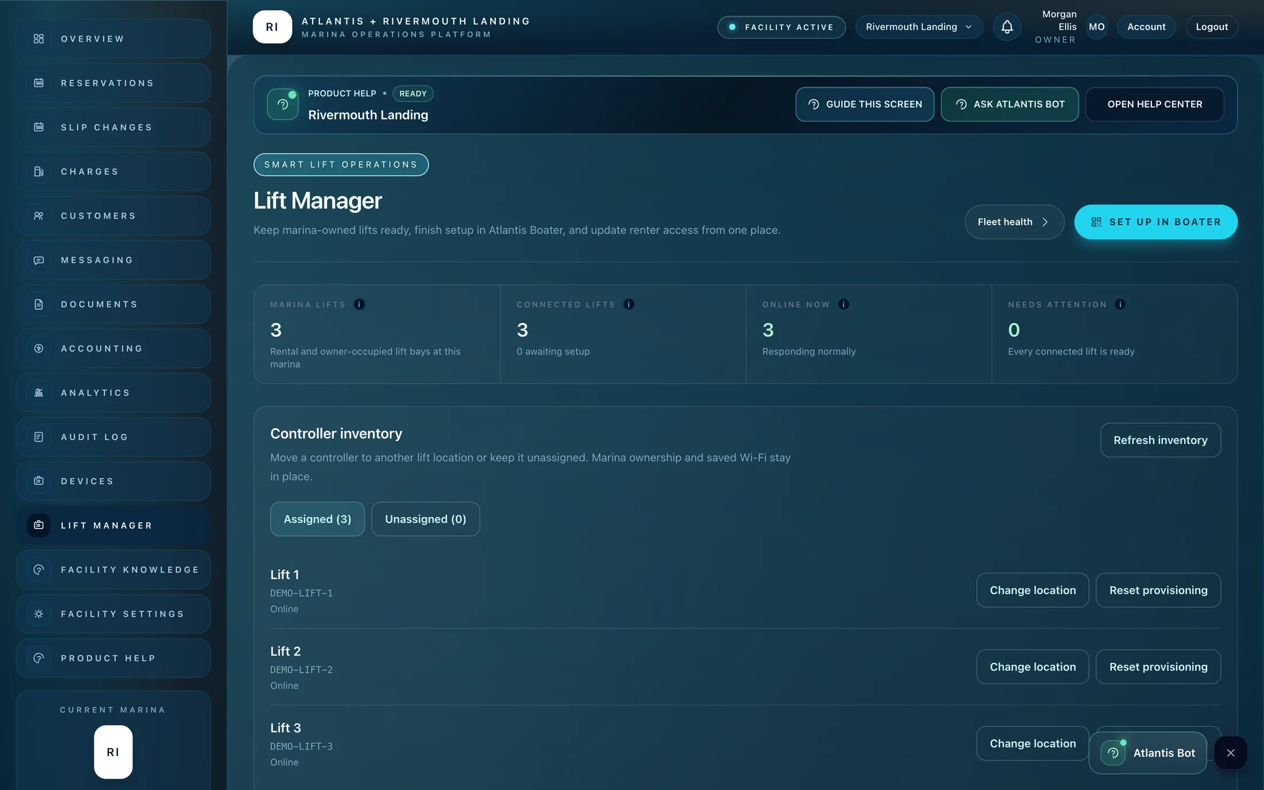Image resolution: width=1264 pixels, height=790 pixels.
Task: Click the '0 awaiting setup' text
Action: (x=553, y=351)
